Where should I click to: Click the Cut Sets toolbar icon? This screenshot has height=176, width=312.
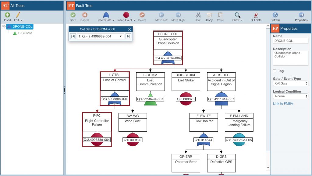tap(256, 15)
